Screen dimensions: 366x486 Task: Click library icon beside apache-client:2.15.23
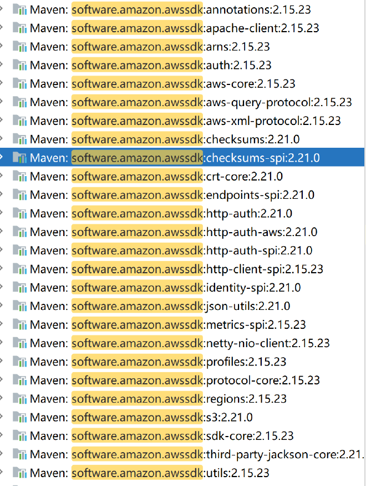tap(19, 28)
